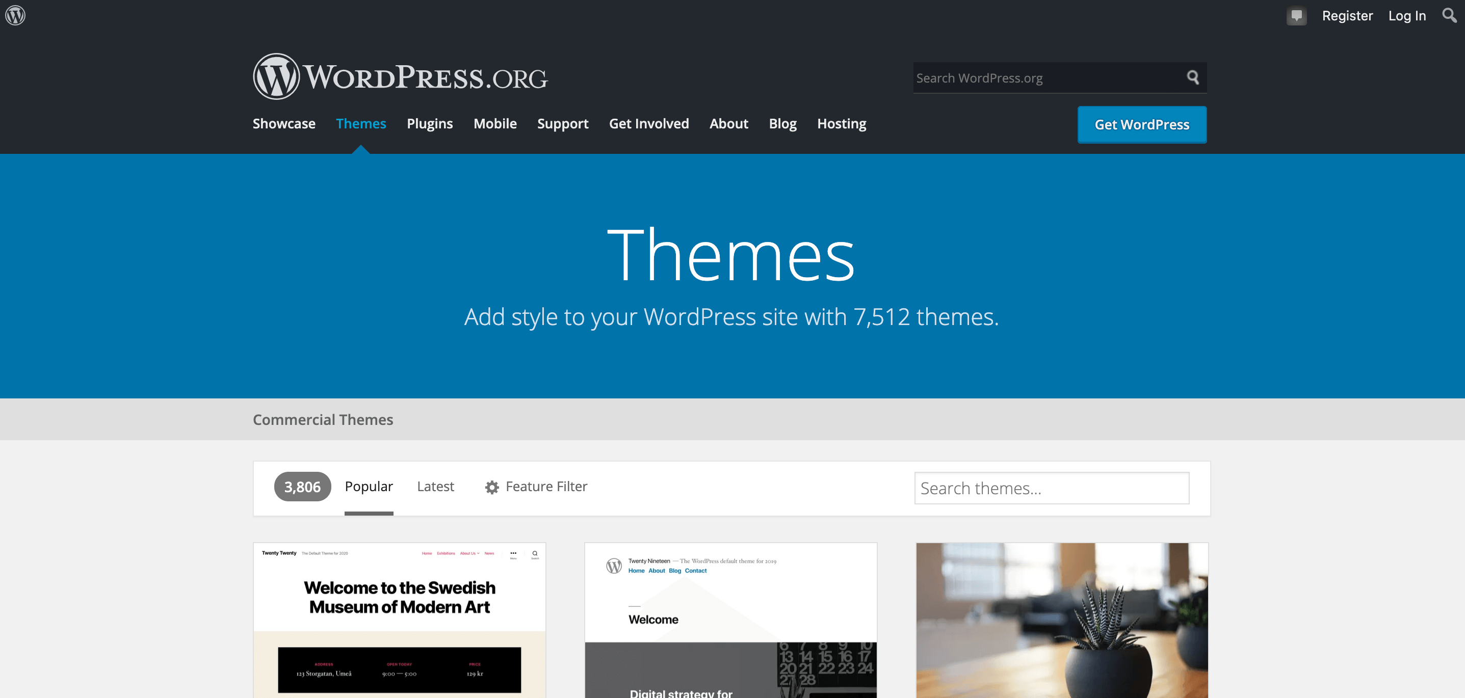Open the Twenty Nineteen theme thumbnail

click(731, 620)
